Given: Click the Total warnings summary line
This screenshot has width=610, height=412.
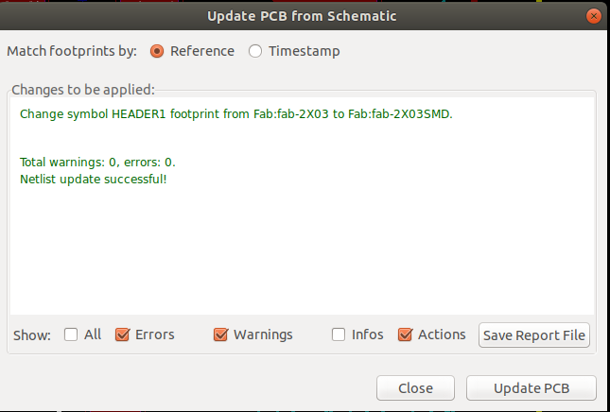Looking at the screenshot, I should click(x=97, y=163).
